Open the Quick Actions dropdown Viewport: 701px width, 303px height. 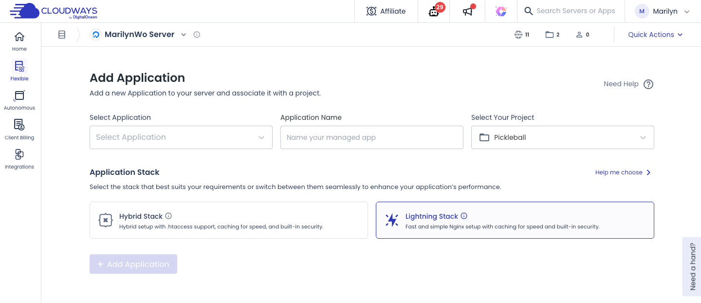tap(655, 35)
